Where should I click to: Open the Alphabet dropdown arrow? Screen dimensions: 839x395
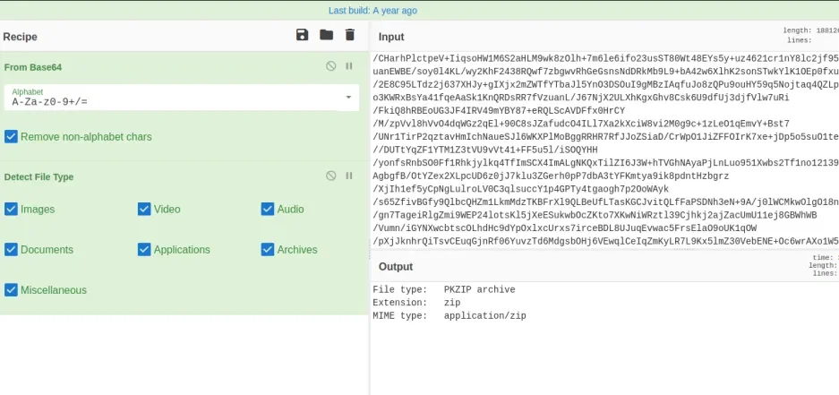point(348,97)
